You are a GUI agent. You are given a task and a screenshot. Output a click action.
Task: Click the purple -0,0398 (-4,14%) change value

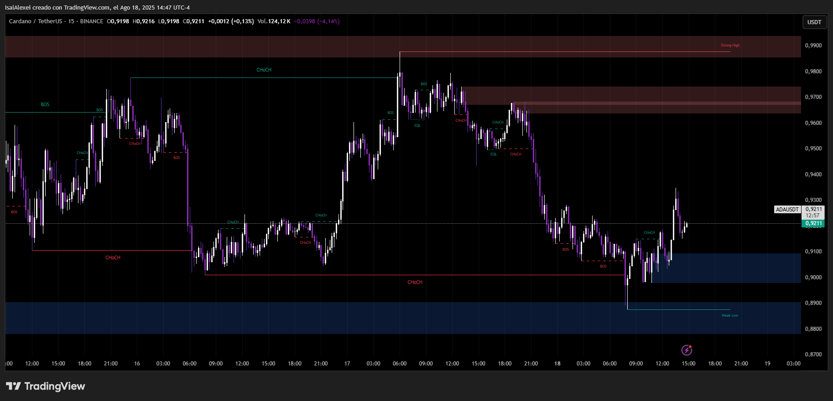(x=317, y=21)
